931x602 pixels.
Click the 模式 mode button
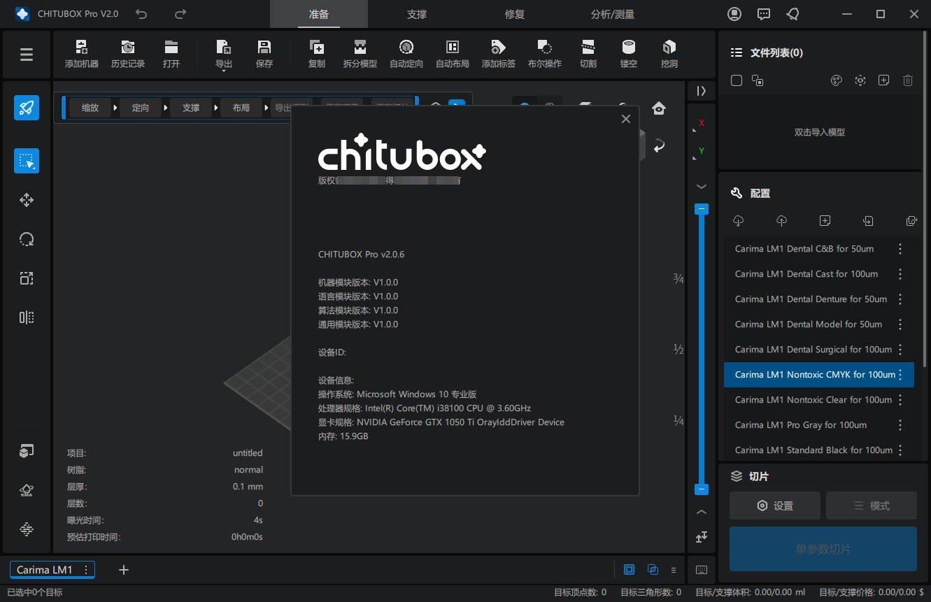(x=872, y=506)
